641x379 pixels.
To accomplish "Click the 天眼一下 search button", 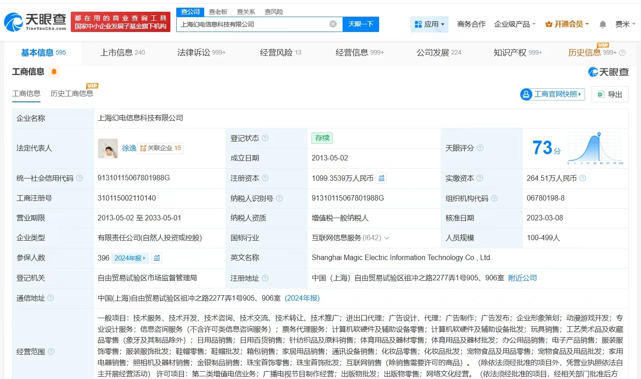I will pos(361,24).
